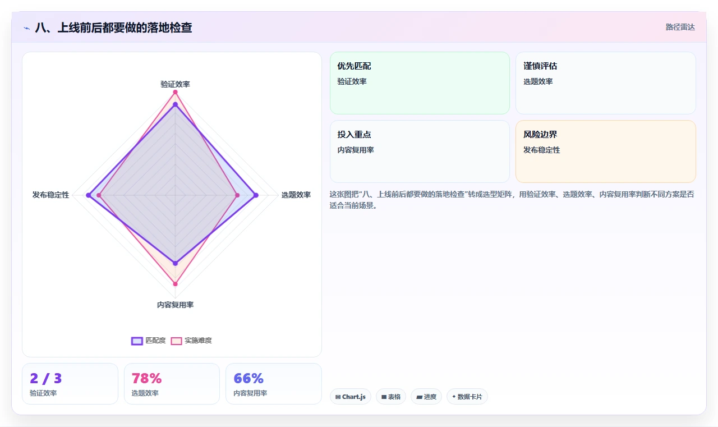Click the purple 匹配度 point on the 内容复用率 axis
This screenshot has height=427, width=718.
coord(175,263)
